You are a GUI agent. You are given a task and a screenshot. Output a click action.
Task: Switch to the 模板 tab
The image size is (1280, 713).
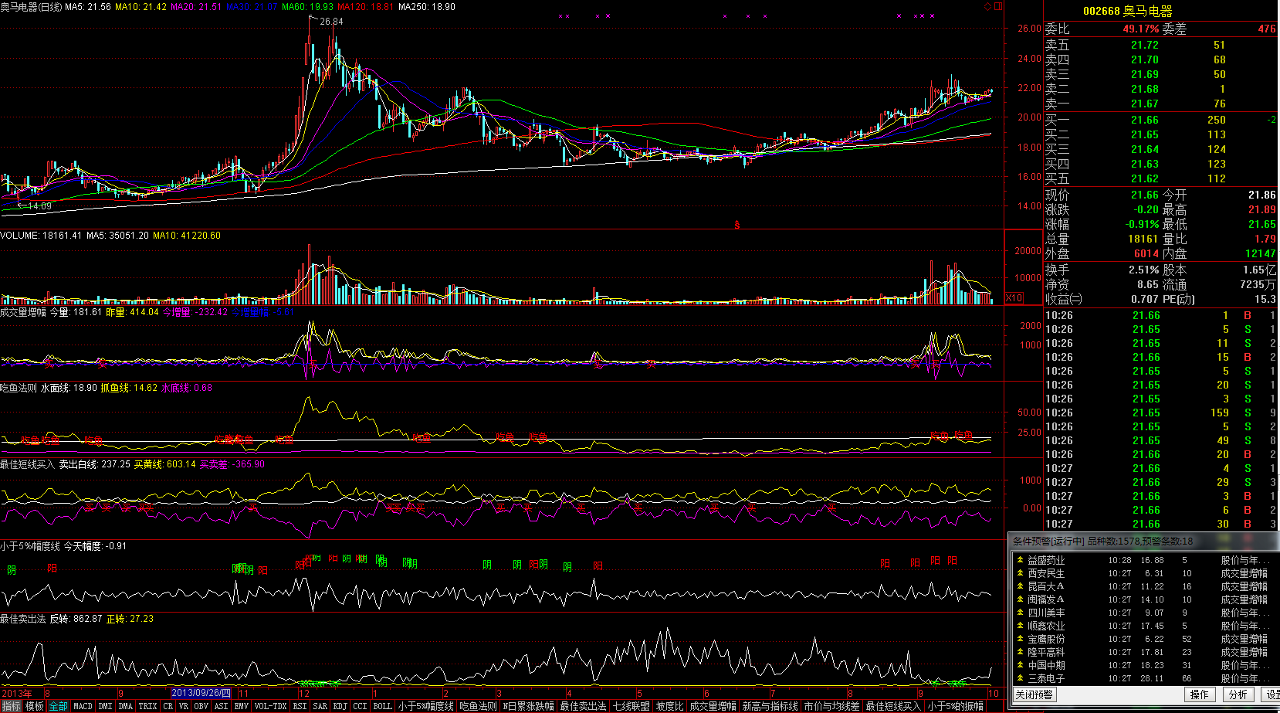[34, 706]
